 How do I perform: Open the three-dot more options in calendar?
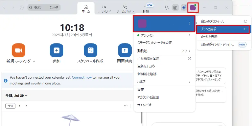click(126, 106)
